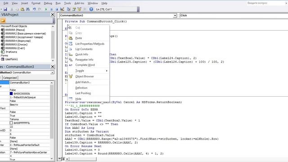Select the Categorized tab in Properties

point(10,78)
